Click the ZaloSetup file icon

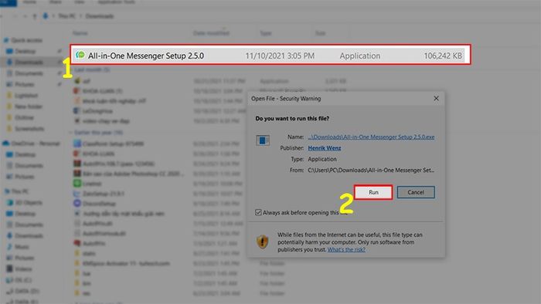coord(77,194)
